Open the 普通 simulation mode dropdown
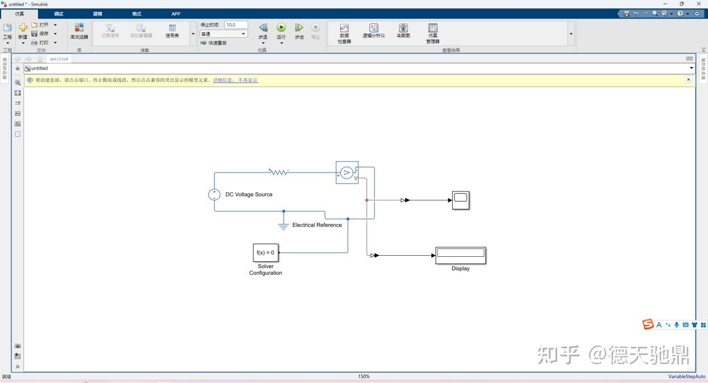The width and height of the screenshot is (708, 383). coord(224,34)
